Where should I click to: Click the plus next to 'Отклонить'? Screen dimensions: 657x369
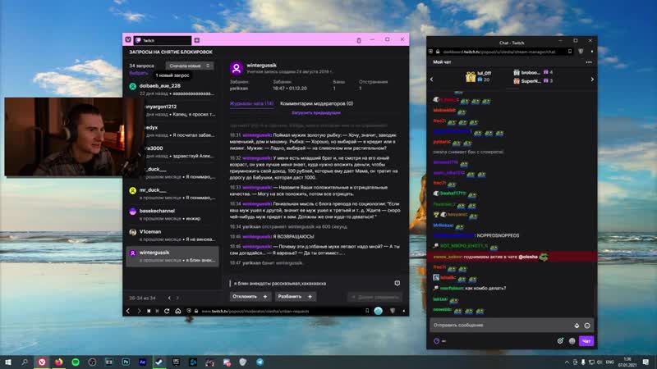point(264,296)
